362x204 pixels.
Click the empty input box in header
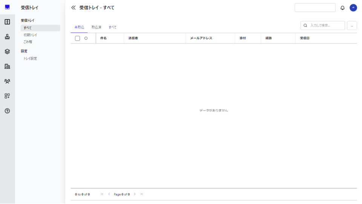pos(315,8)
